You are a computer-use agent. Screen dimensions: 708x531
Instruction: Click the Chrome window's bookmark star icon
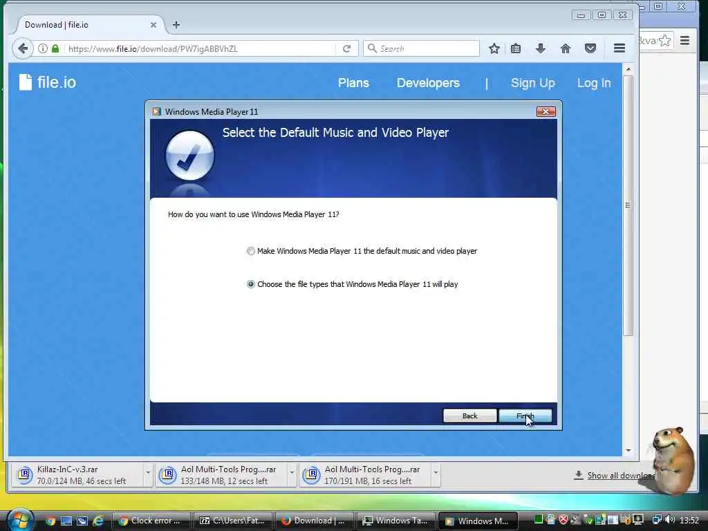pos(664,41)
